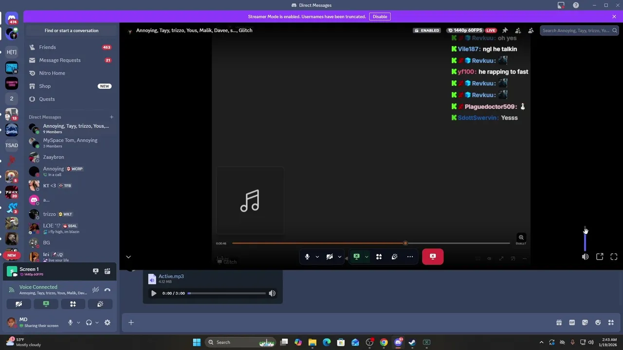The height and width of the screenshot is (350, 623).
Task: Expand camera options arrow in call controls
Action: [340, 257]
